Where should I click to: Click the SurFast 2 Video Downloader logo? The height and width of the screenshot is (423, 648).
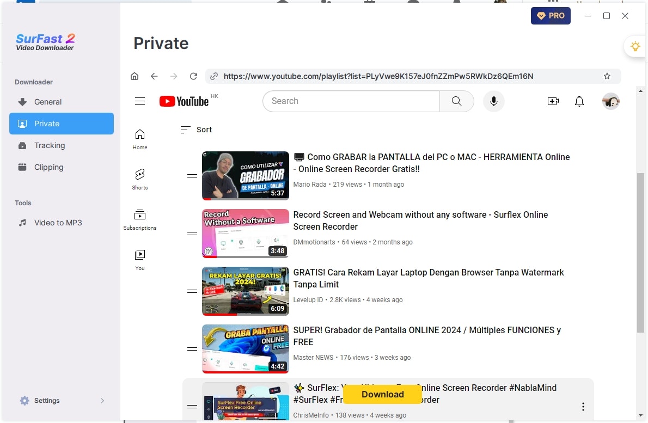pos(45,42)
